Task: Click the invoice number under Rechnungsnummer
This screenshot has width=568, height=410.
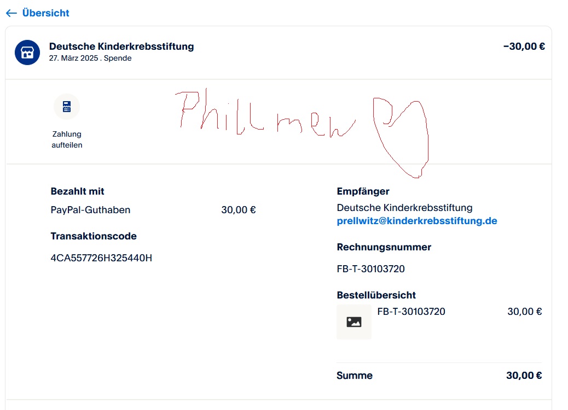Action: (x=371, y=269)
